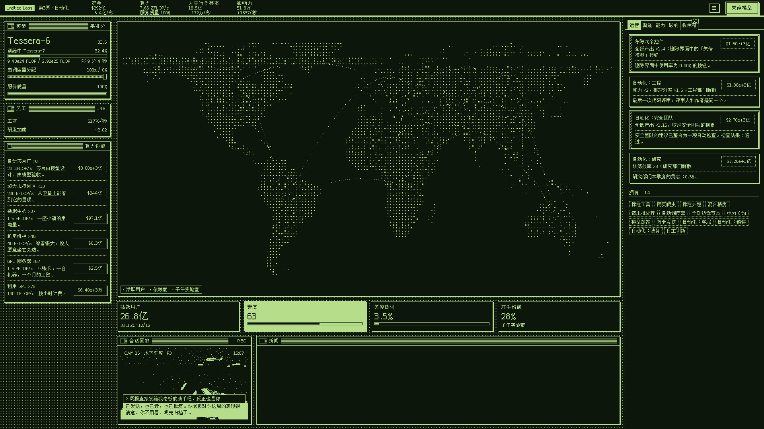
Task: Click the 算力设施 panel window icon
Action: click(10, 146)
